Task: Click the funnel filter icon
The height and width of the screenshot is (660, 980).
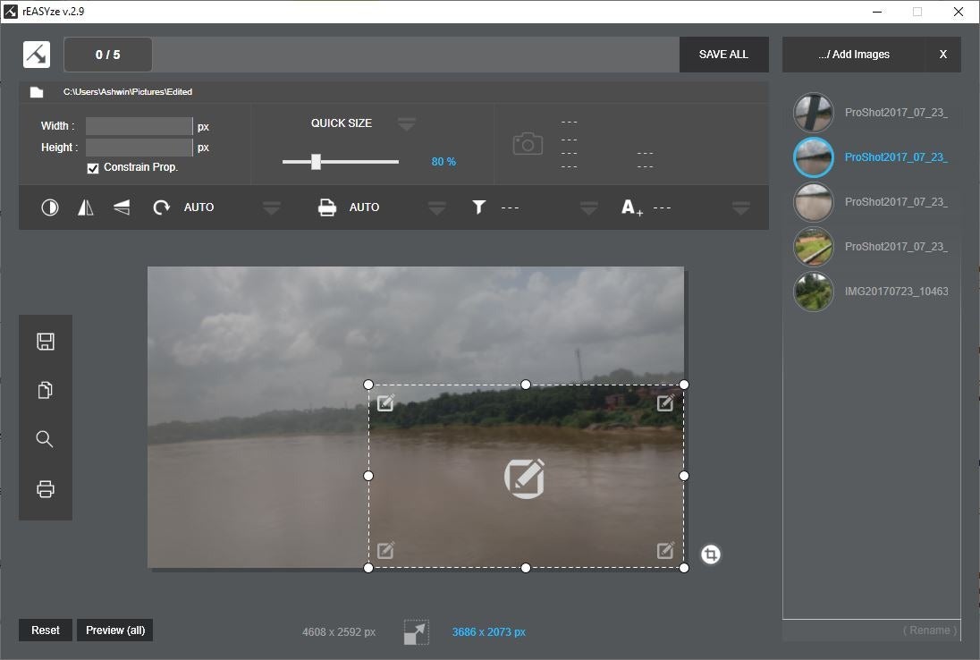Action: (x=478, y=207)
